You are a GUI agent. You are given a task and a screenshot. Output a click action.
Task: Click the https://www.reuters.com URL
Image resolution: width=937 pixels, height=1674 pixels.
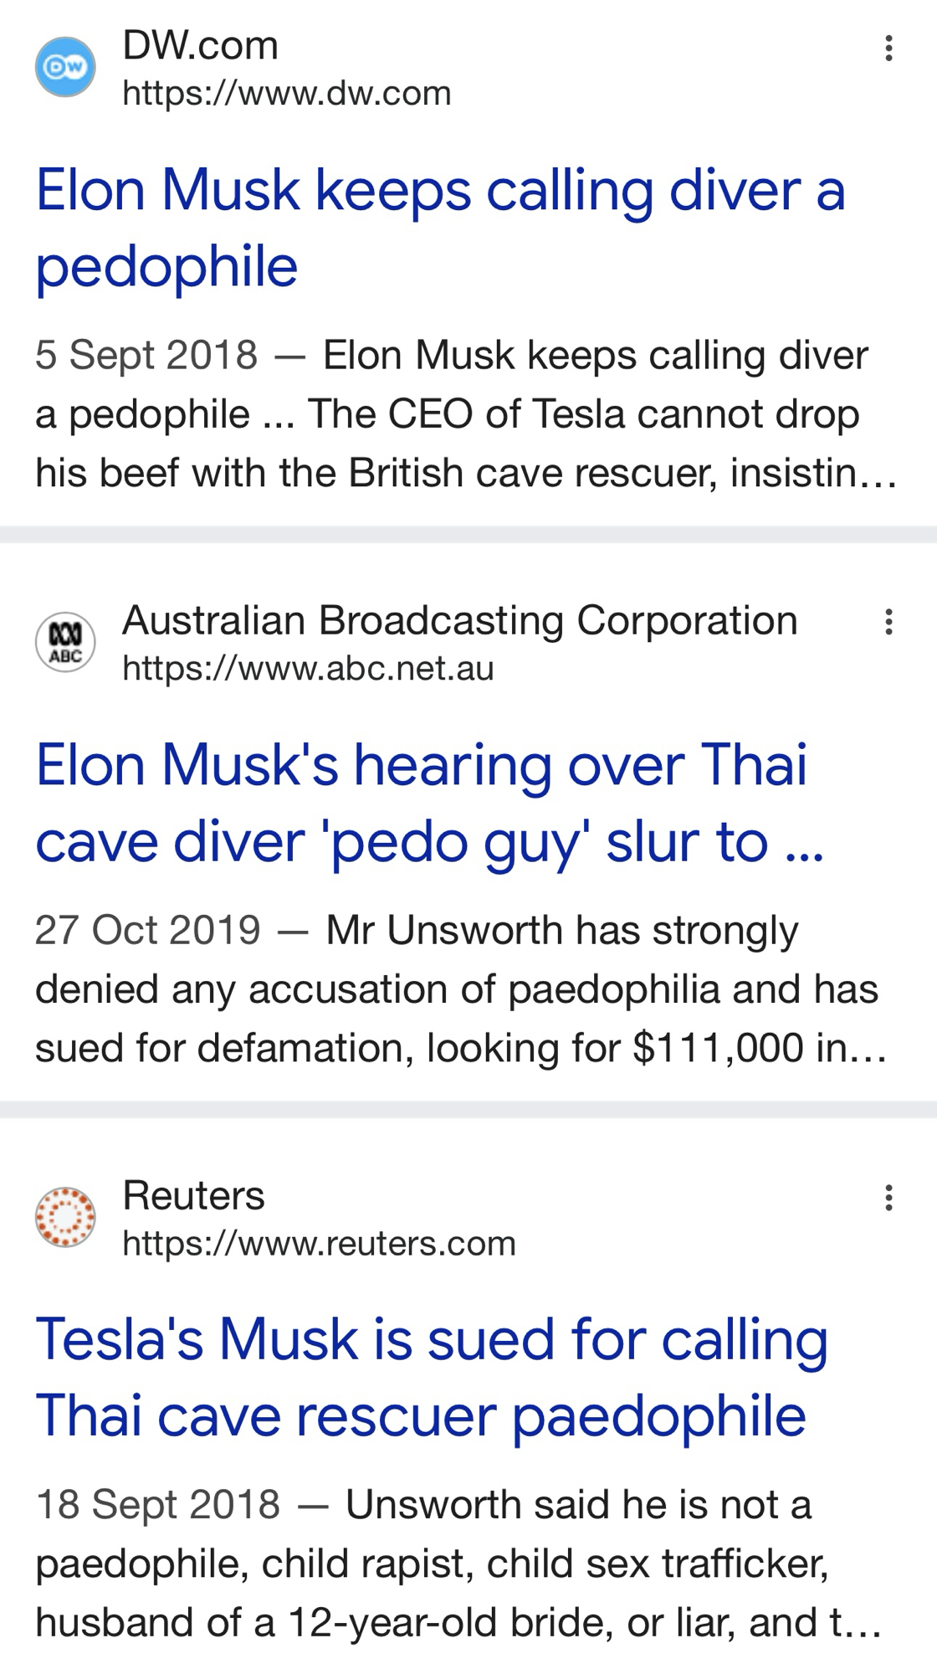[319, 1243]
